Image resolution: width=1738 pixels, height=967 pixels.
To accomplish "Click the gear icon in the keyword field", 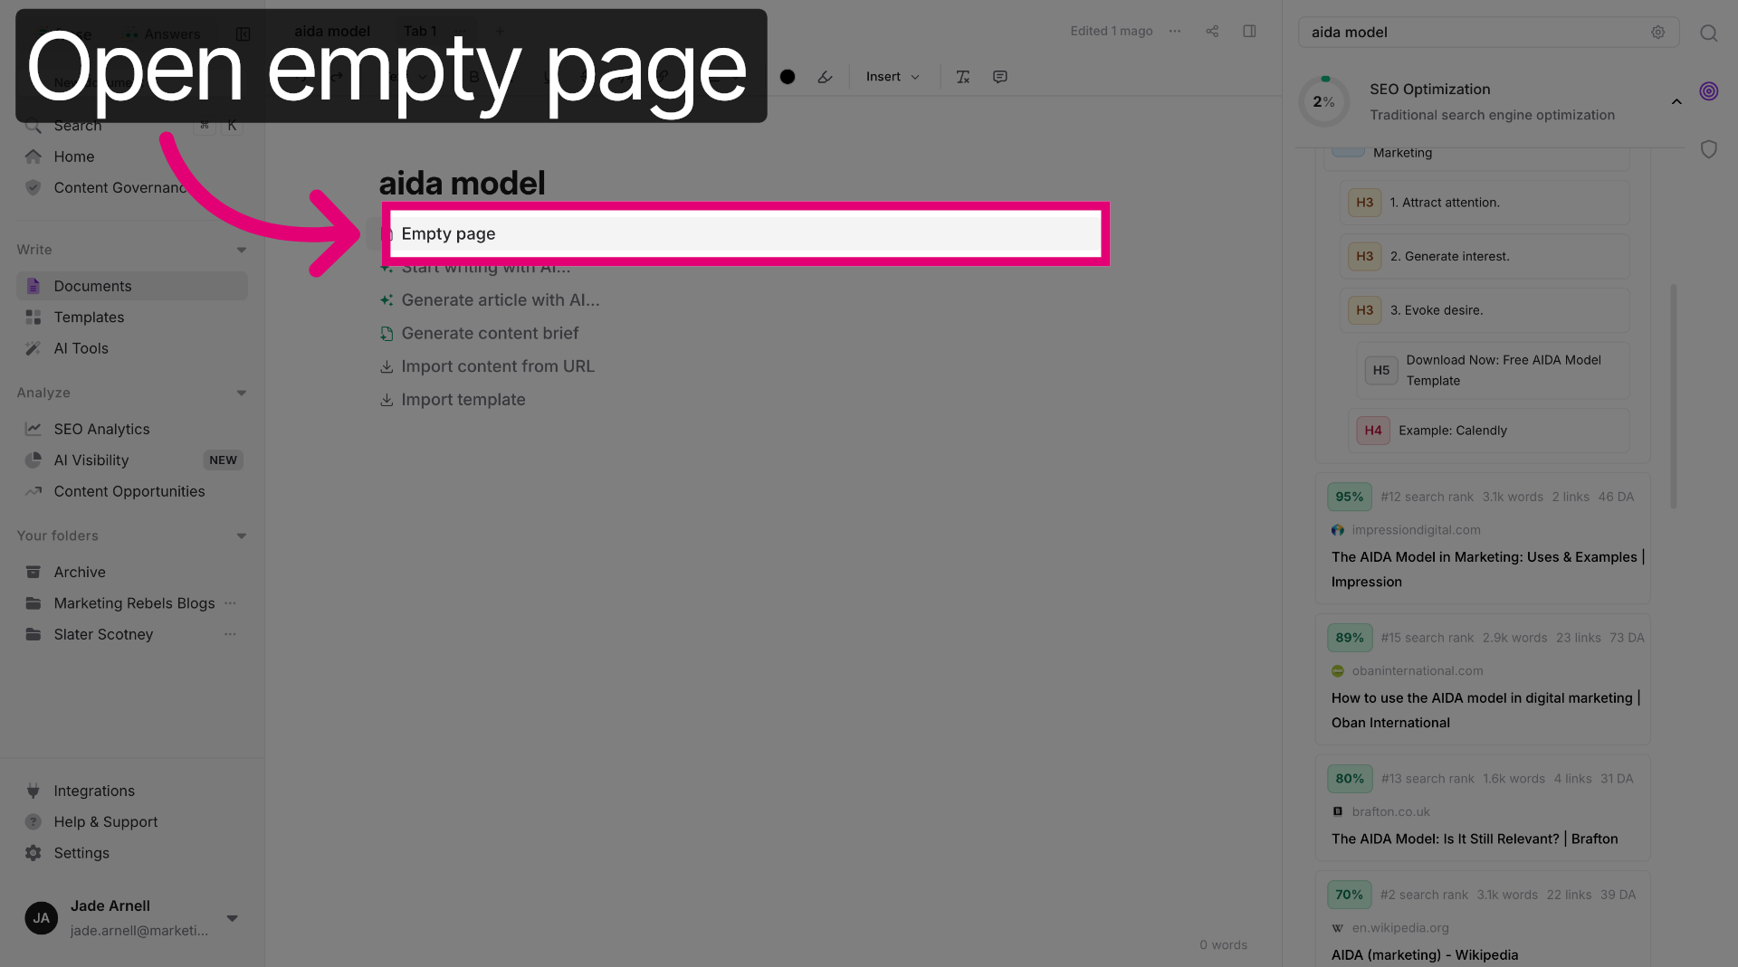I will pos(1657,32).
